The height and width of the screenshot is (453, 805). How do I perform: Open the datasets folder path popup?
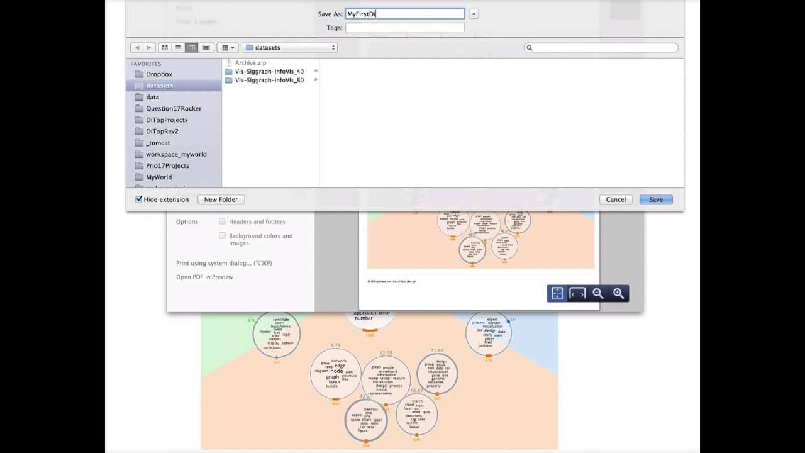290,47
